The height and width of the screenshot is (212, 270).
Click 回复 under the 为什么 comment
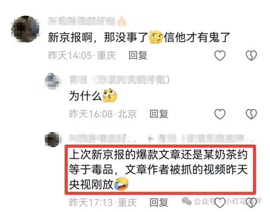tap(159, 114)
